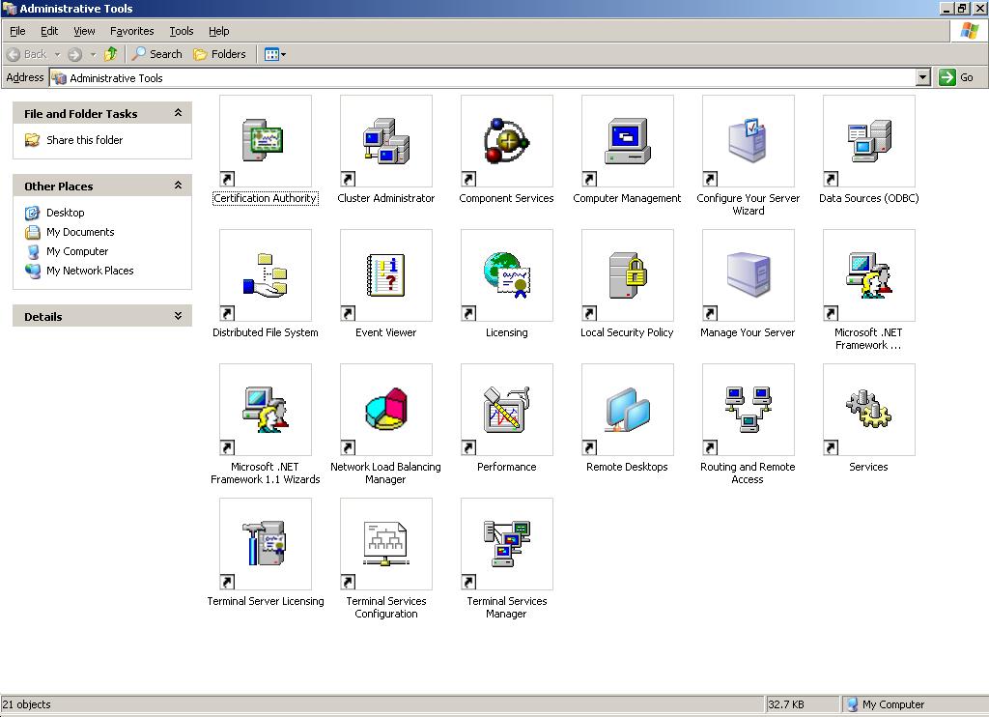This screenshot has width=989, height=717.
Task: Click My Computer zone in status bar
Action: coord(886,704)
